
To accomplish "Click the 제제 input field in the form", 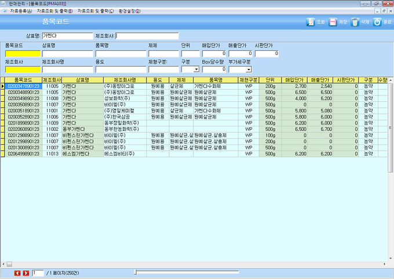I will click(163, 54).
